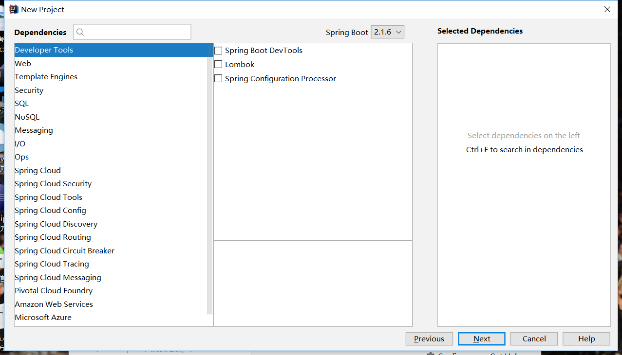Click the IntelliJ logo in the title bar
Image resolution: width=622 pixels, height=355 pixels.
pyautogui.click(x=14, y=9)
